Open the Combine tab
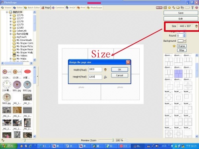Screen dimensions: 199x149 (58, 8)
